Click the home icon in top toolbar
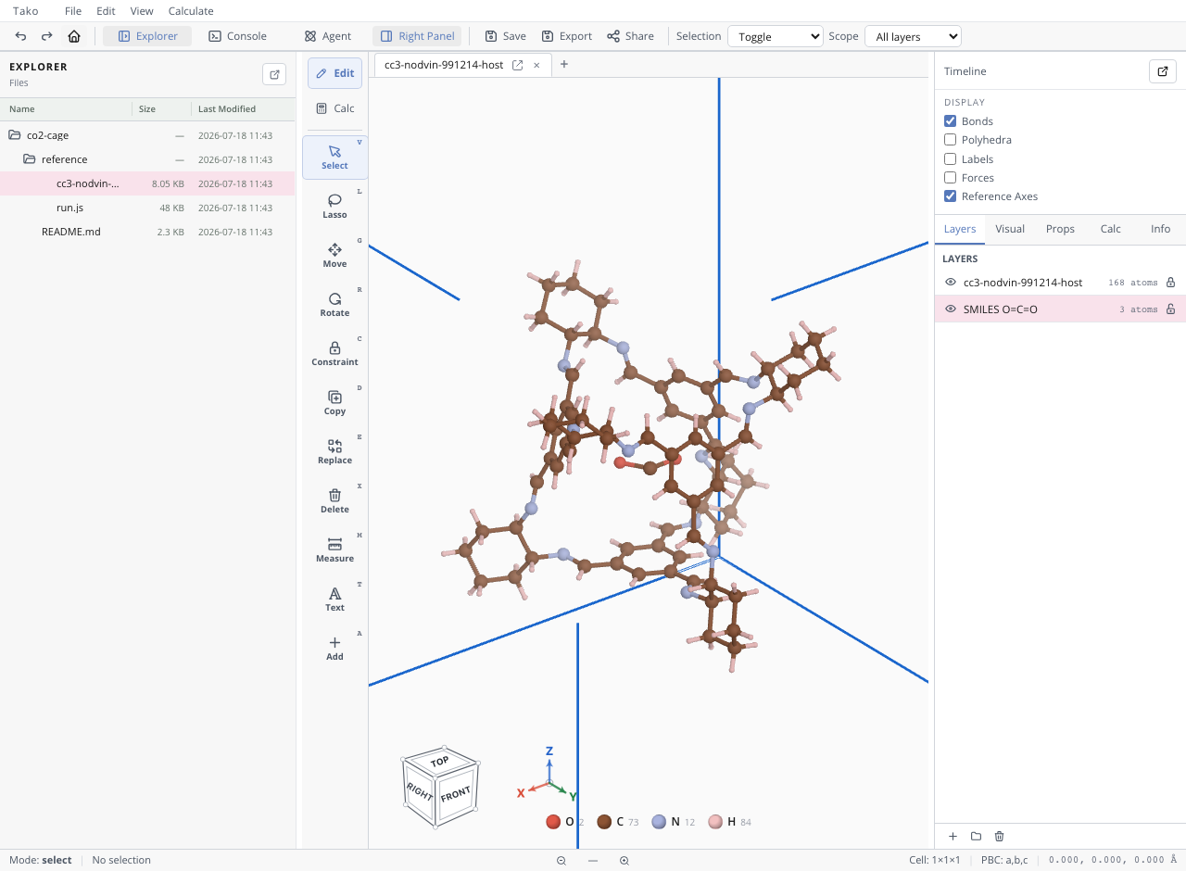 74,36
